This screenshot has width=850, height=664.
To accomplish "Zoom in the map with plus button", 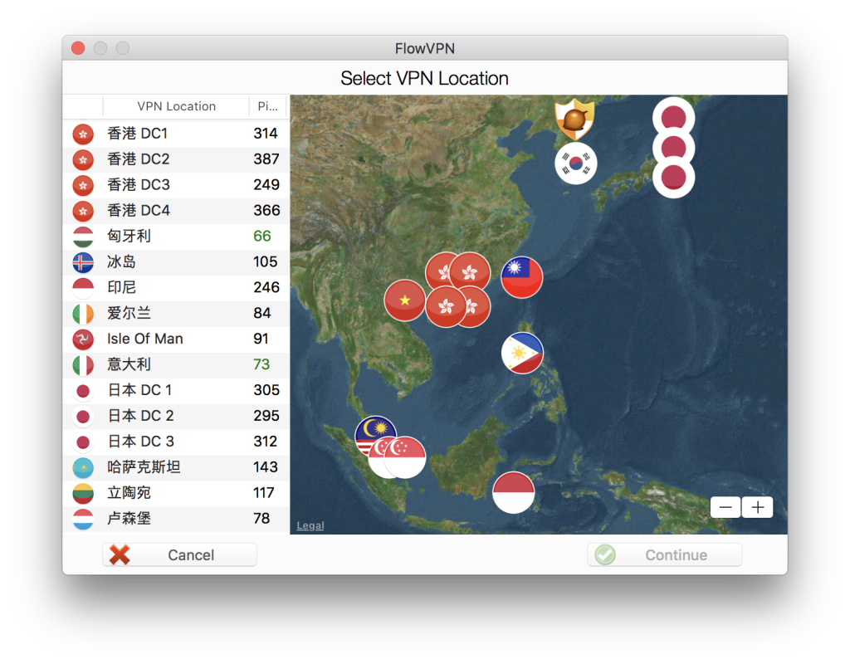I will (x=757, y=507).
